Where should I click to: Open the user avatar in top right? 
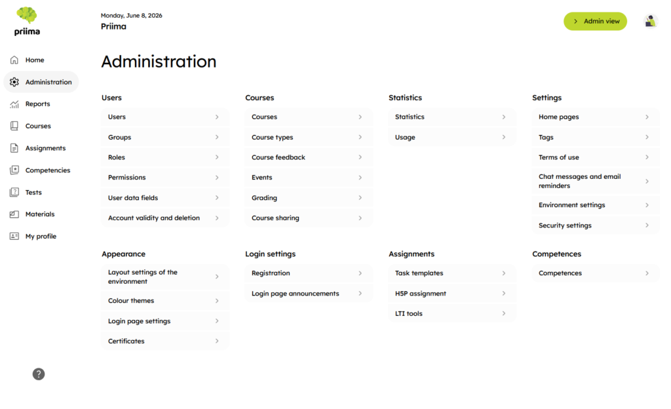(651, 21)
